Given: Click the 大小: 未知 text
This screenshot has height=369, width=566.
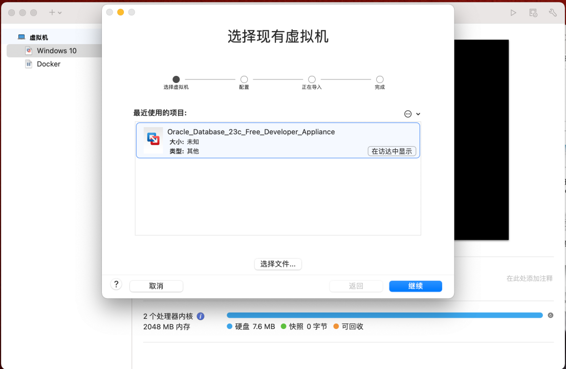Looking at the screenshot, I should [184, 141].
